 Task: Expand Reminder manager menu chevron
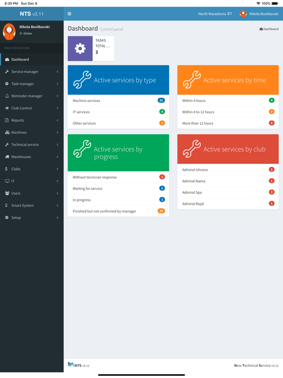tap(57, 96)
